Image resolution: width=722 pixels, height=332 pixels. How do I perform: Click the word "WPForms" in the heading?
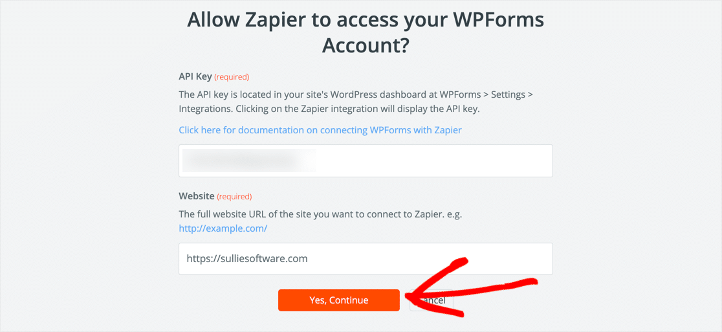coord(498,21)
